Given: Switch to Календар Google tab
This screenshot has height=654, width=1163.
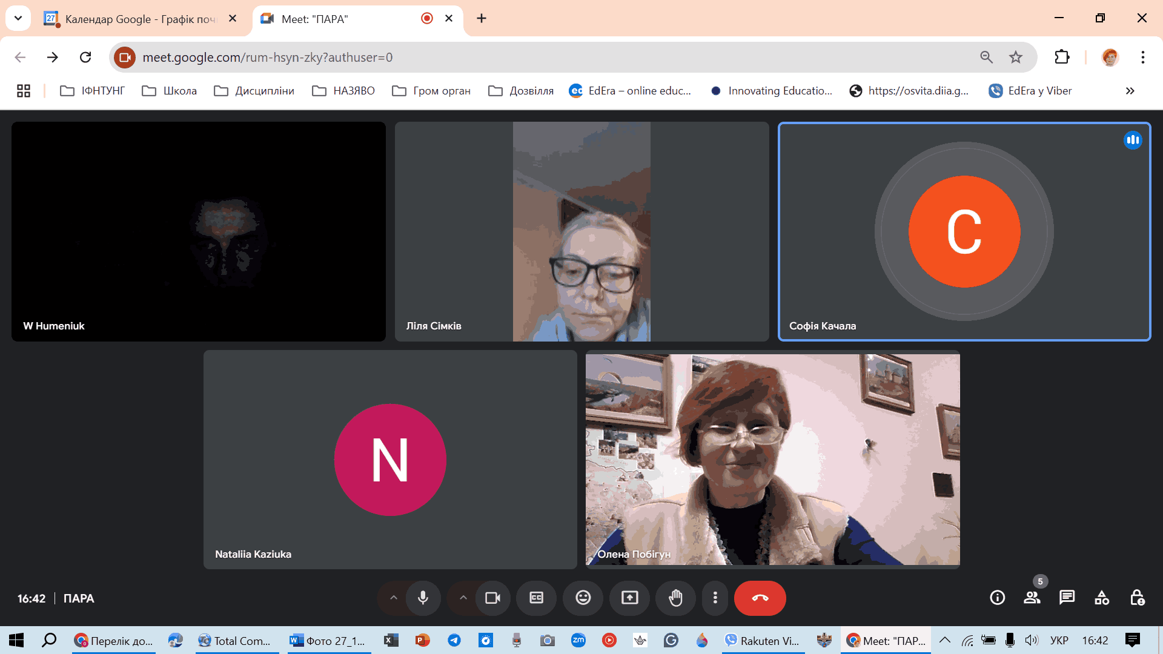Looking at the screenshot, I should pyautogui.click(x=139, y=19).
